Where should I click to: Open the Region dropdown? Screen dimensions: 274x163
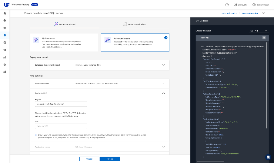(61, 104)
